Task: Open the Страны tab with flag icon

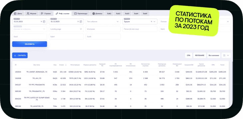Action: (46, 14)
